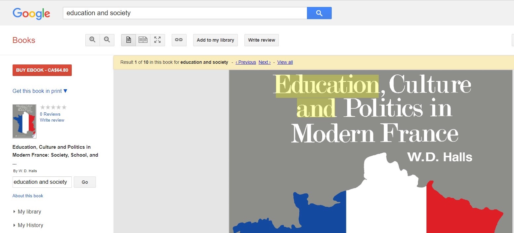Zoom out of the book page

(107, 40)
